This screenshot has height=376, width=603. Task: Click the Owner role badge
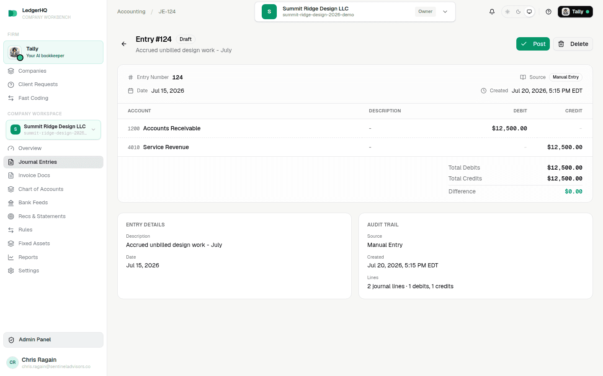coord(425,12)
